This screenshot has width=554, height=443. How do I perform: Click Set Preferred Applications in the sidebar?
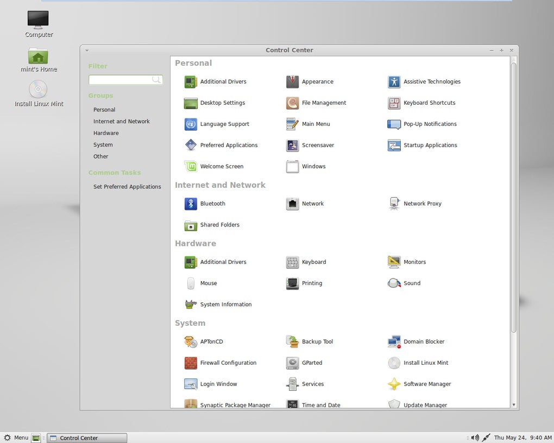click(x=127, y=186)
